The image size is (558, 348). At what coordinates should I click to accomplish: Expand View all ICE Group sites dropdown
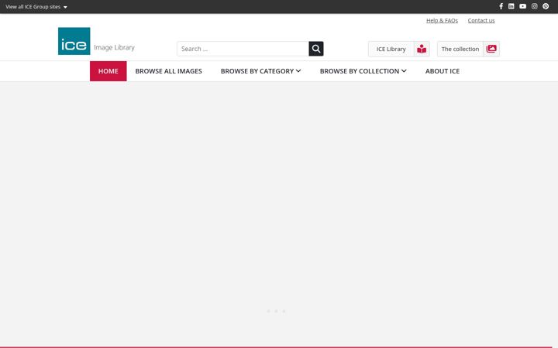pos(36,7)
